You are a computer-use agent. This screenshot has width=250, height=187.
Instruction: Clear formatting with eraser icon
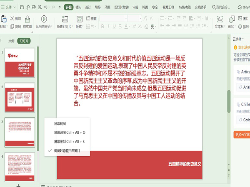point(146,27)
